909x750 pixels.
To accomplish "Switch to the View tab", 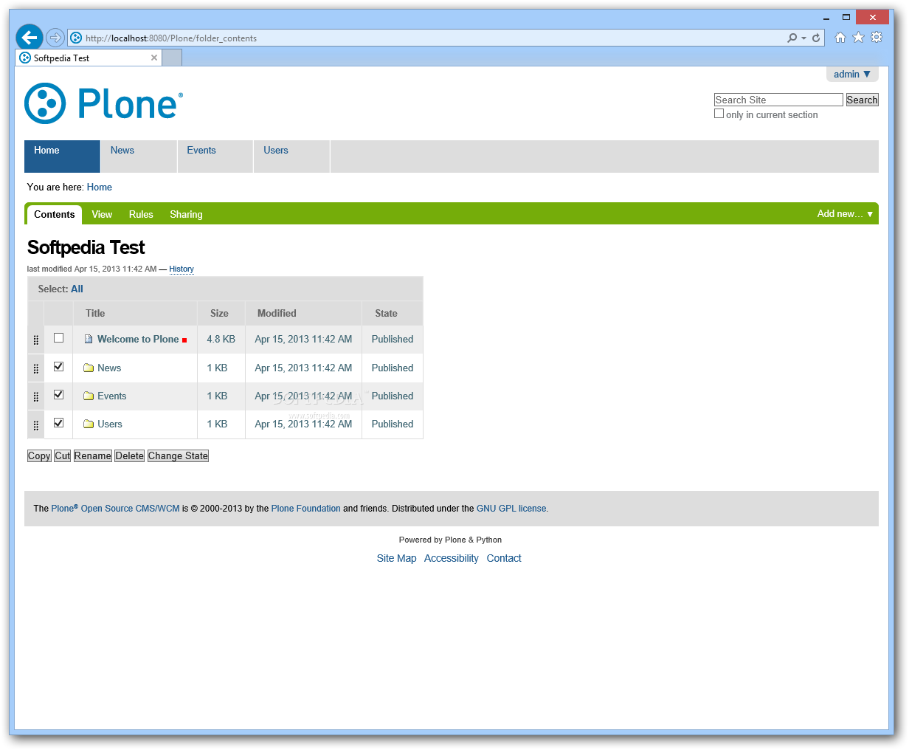I will pyautogui.click(x=102, y=214).
